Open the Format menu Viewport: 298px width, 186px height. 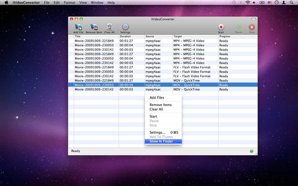(x=69, y=3)
